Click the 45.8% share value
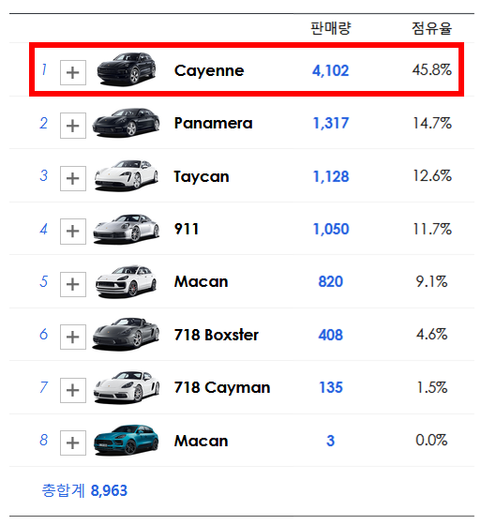496x525 pixels. (432, 70)
